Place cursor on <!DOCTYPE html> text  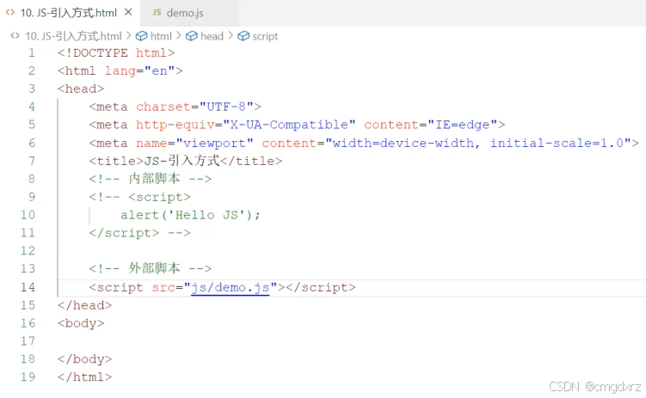[116, 52]
